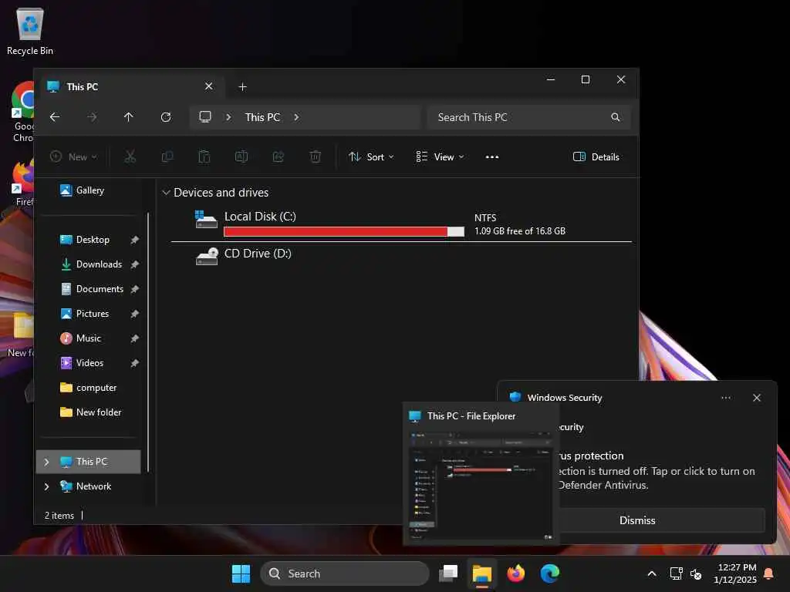Open the View dropdown
Image resolution: width=790 pixels, height=592 pixels.
point(440,157)
